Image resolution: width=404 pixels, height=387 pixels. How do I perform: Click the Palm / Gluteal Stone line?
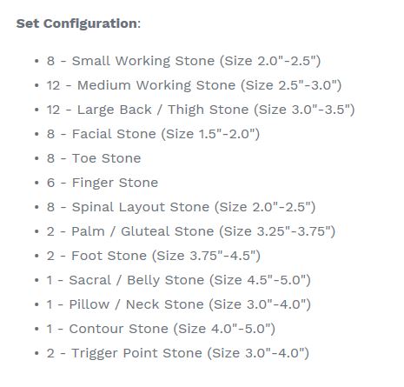[x=191, y=231]
